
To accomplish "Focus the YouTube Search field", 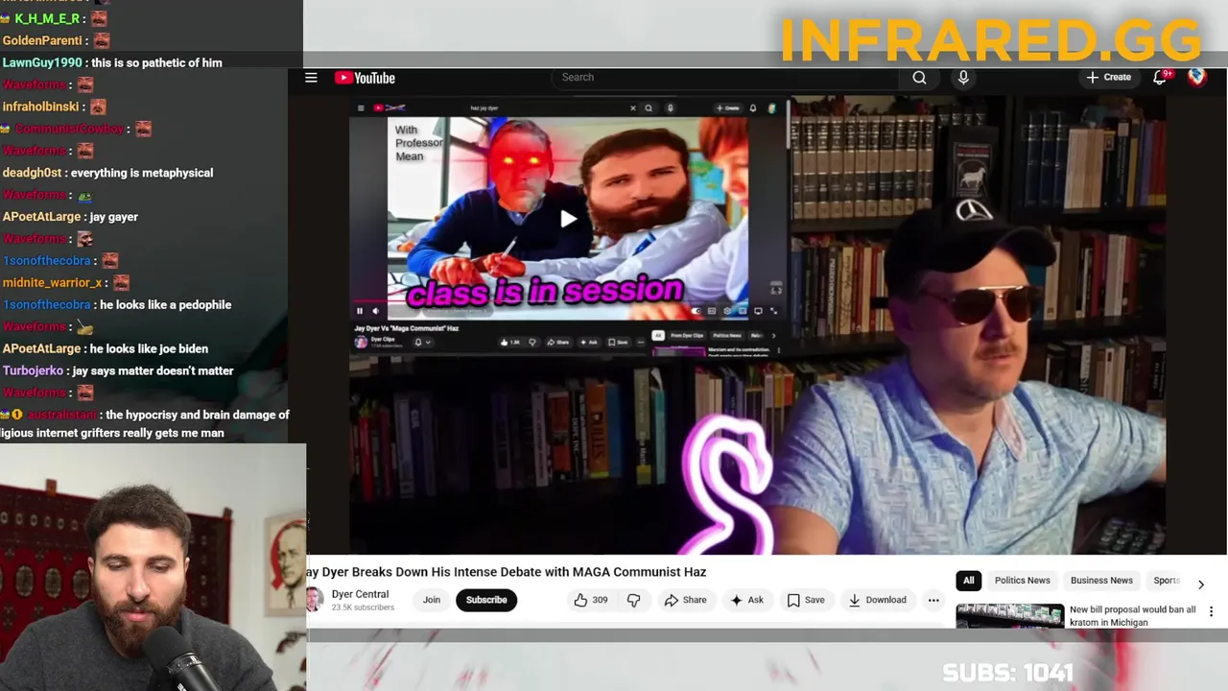I will coord(724,78).
